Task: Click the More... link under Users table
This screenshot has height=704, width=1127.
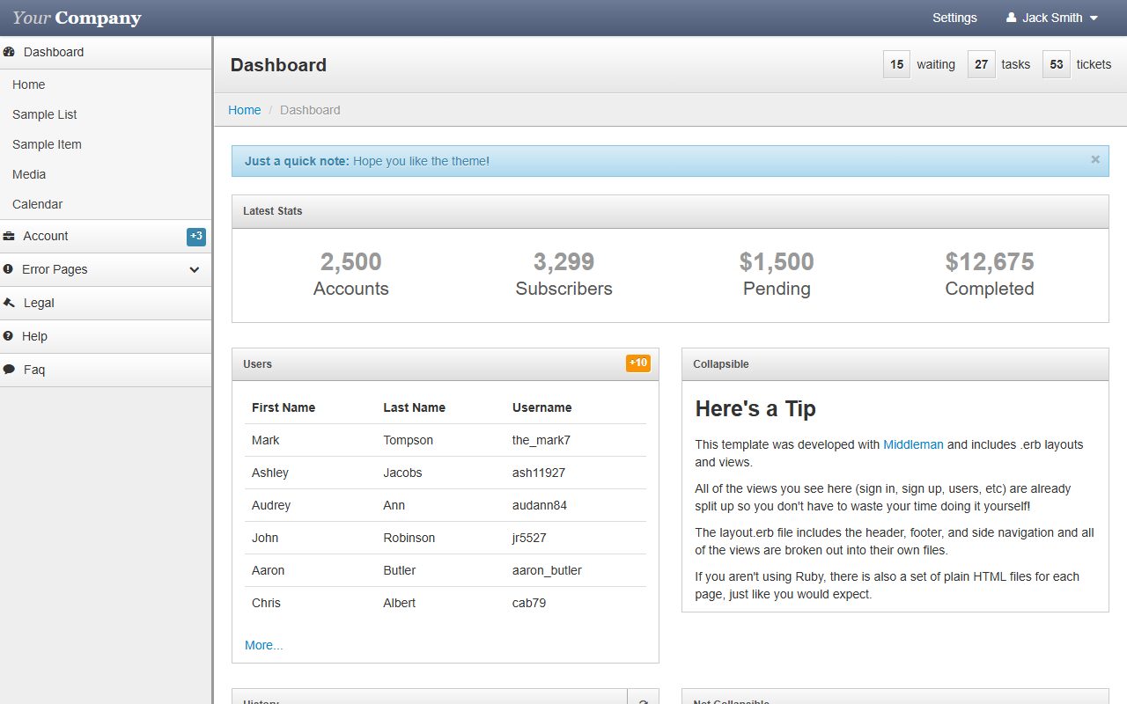Action: [x=264, y=645]
